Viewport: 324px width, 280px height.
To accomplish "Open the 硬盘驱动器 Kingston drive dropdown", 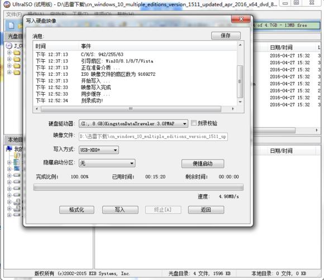I will point(134,124).
